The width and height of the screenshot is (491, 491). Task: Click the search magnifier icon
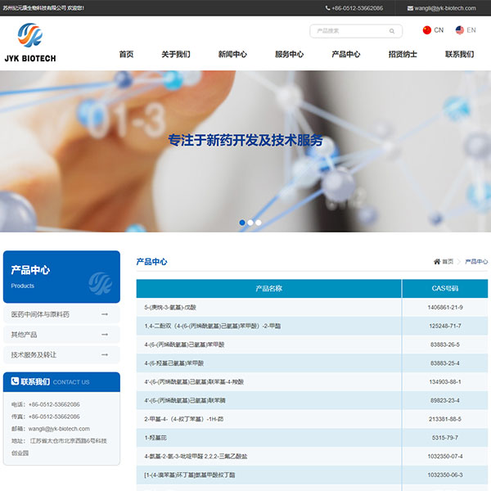pos(392,31)
